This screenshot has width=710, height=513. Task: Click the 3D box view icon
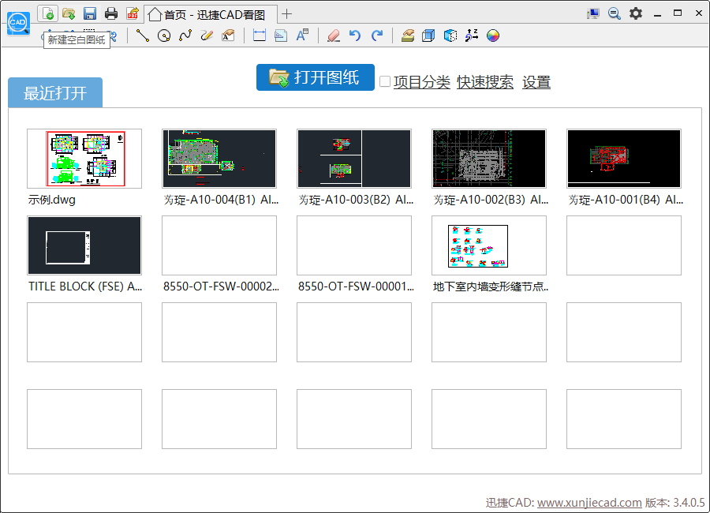428,36
